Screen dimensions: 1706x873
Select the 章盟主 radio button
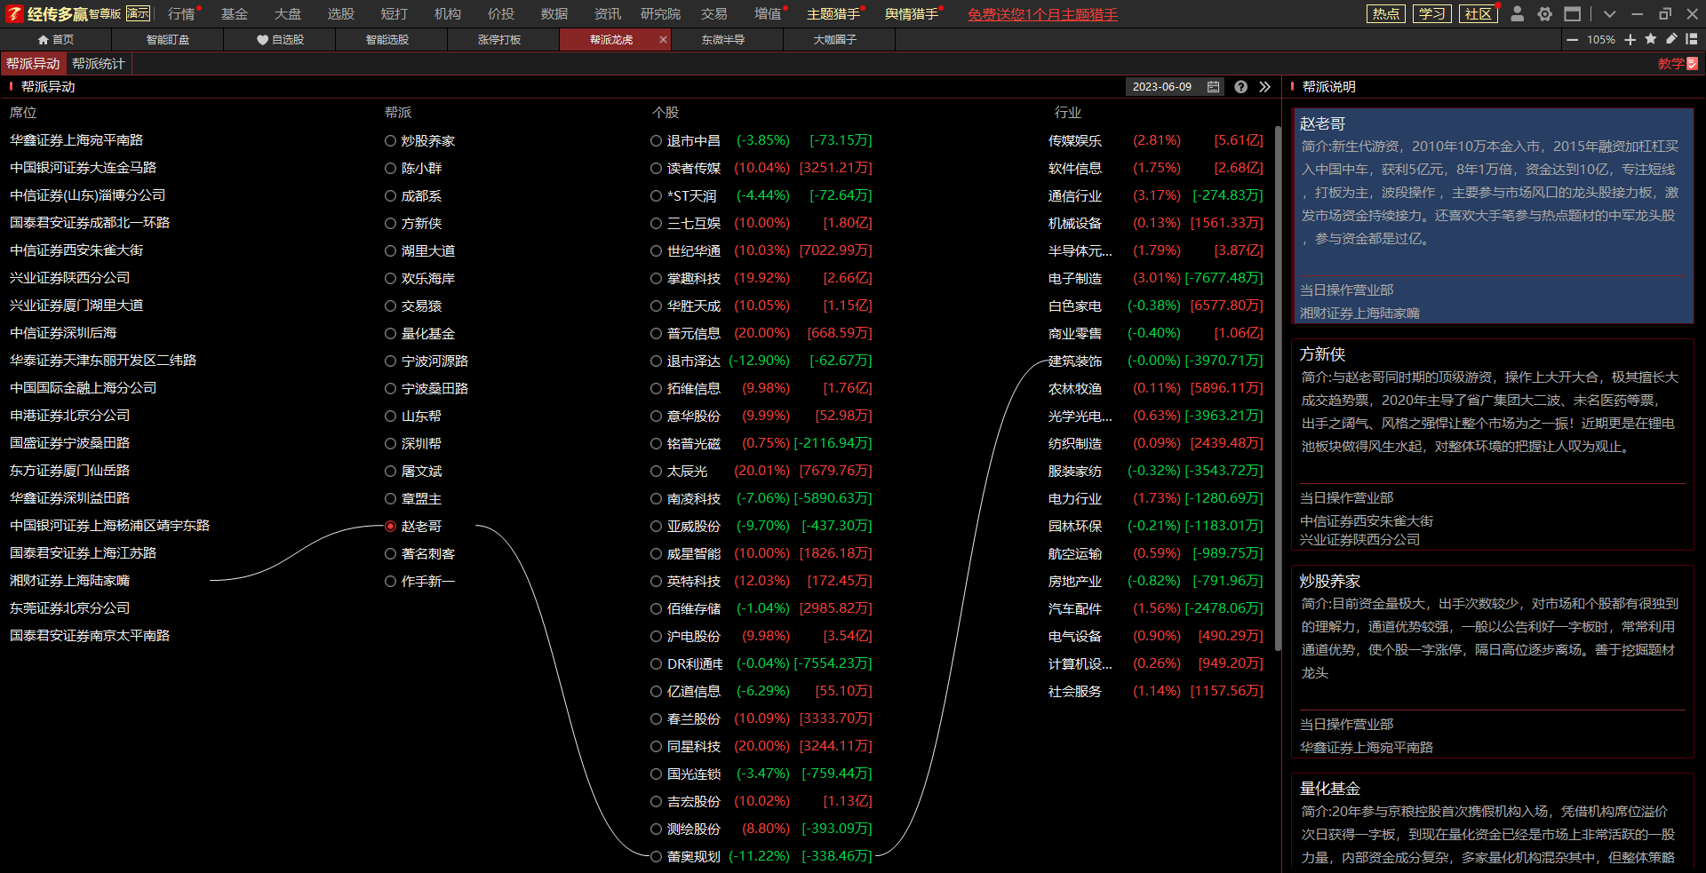coord(390,498)
